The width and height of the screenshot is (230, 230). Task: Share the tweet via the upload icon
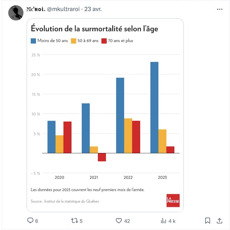click(219, 220)
